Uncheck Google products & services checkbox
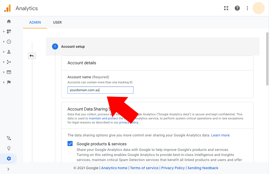Viewport: 269px width, 174px height. (70, 144)
